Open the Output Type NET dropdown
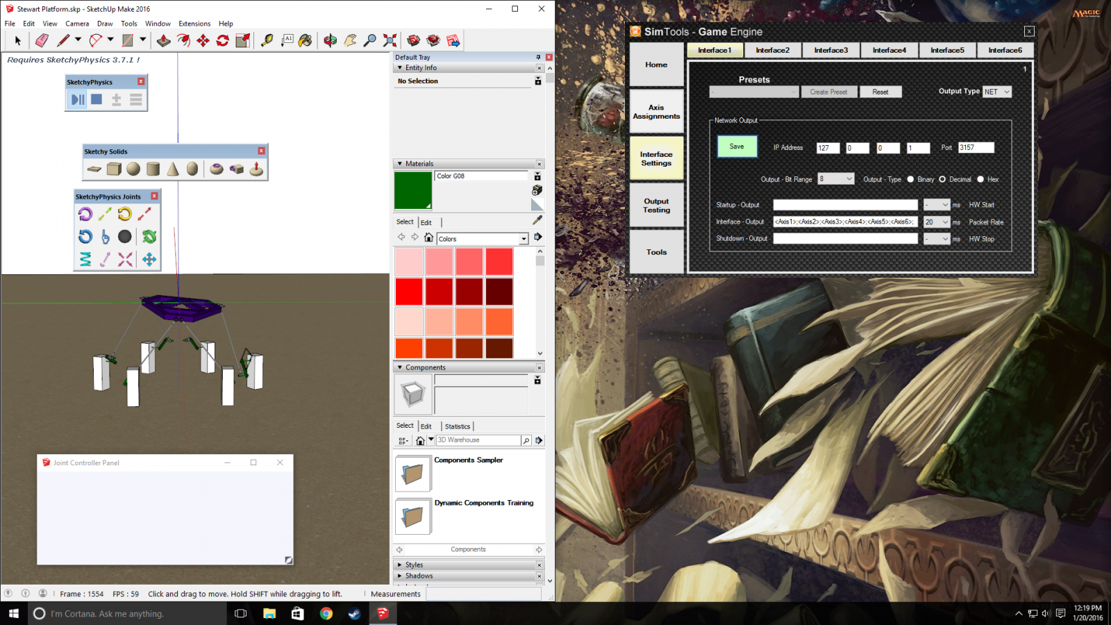This screenshot has height=625, width=1111. pyautogui.click(x=997, y=92)
